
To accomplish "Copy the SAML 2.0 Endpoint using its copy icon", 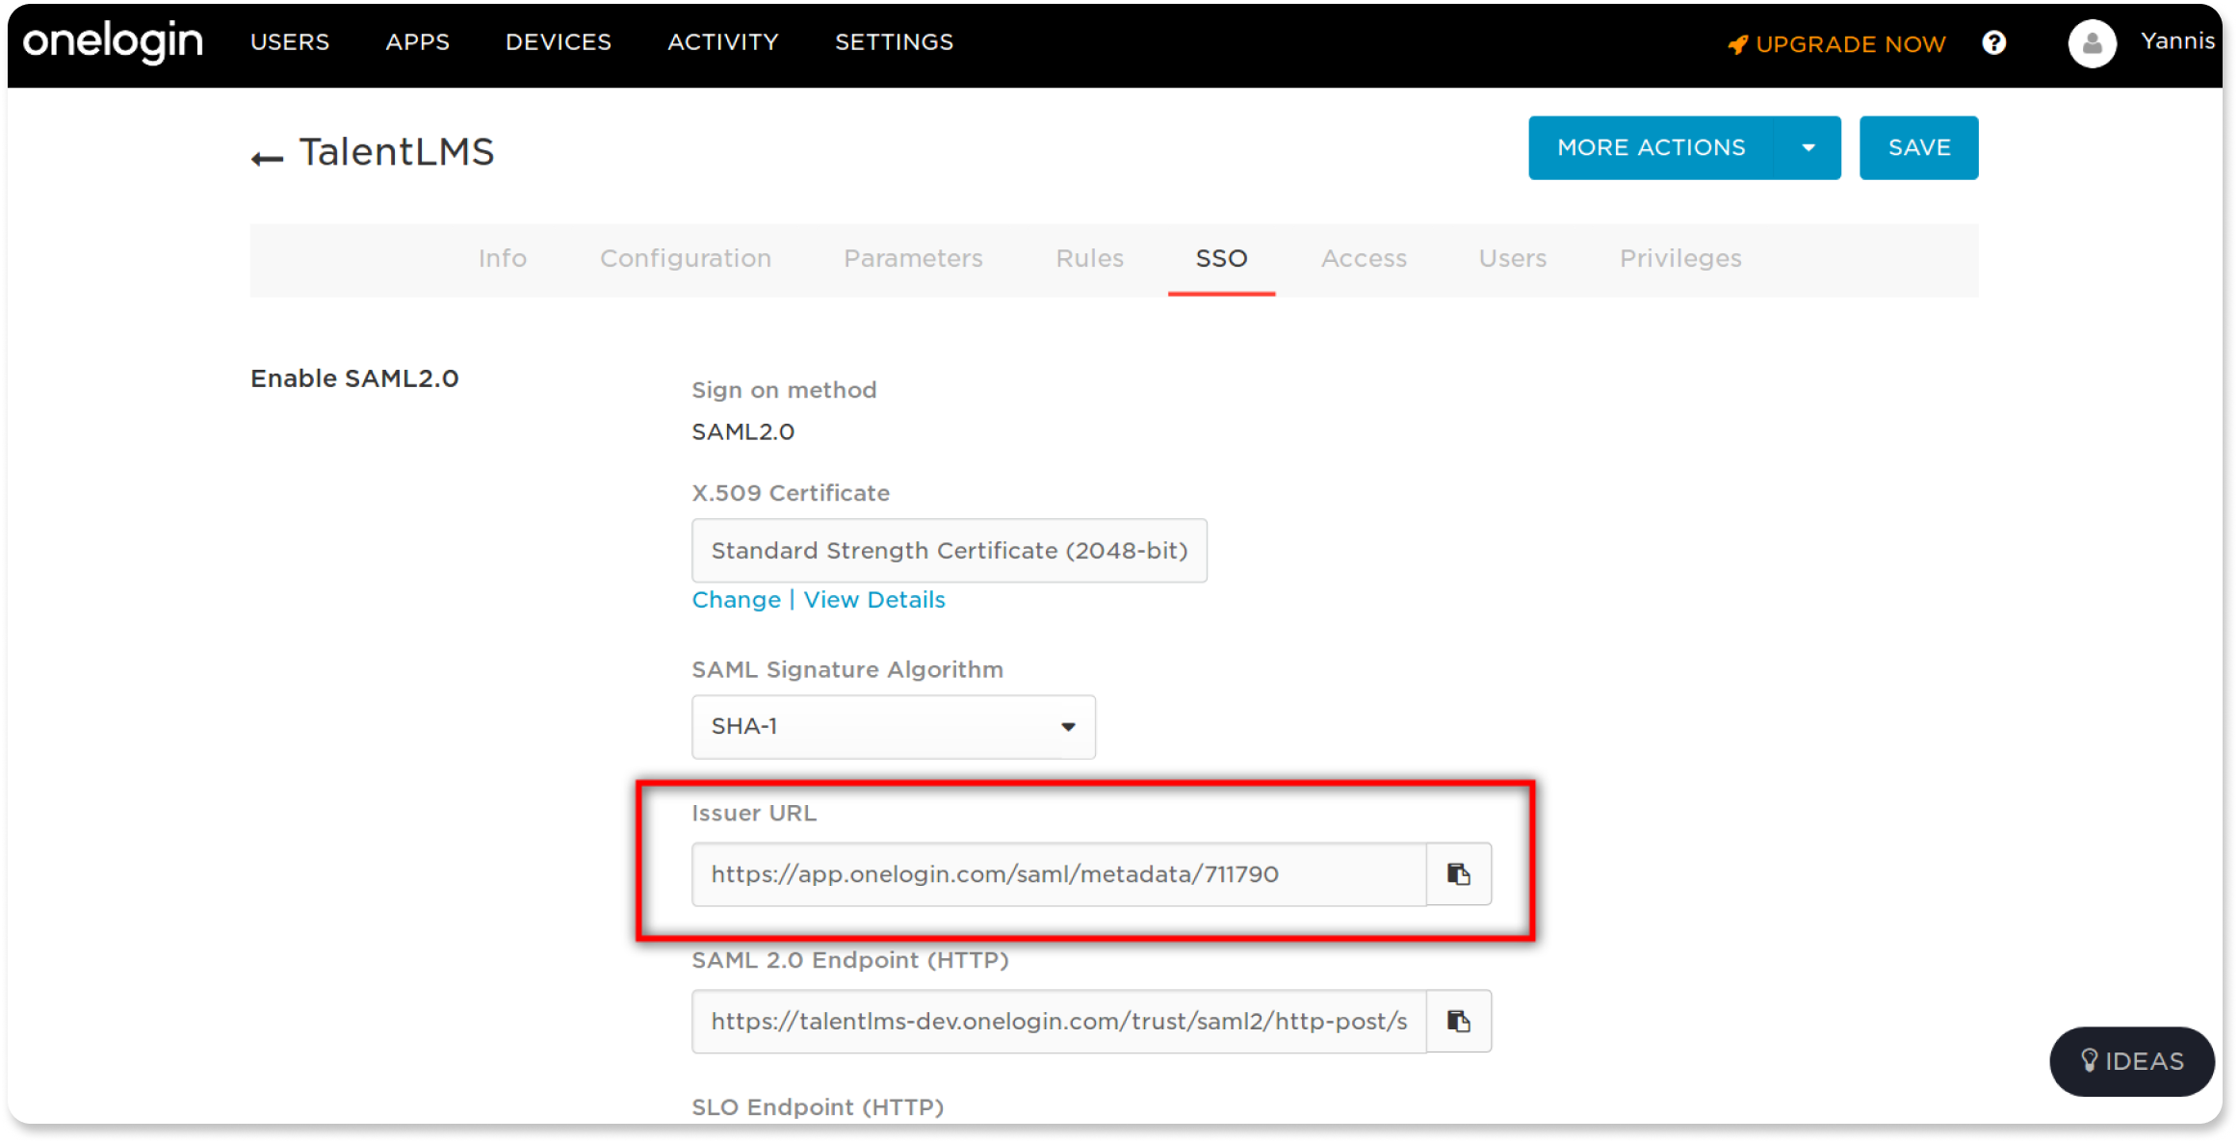I will [x=1458, y=1021].
